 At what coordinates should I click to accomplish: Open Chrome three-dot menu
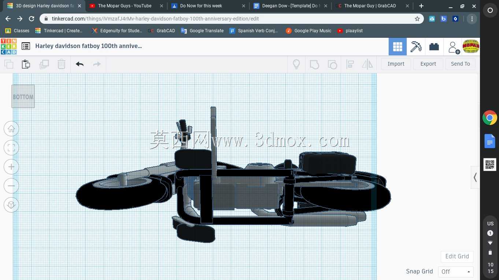pyautogui.click(x=472, y=19)
